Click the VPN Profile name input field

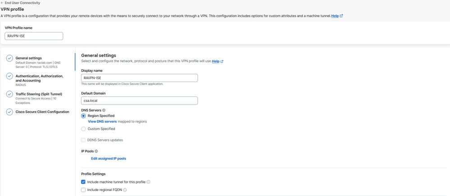click(34, 36)
